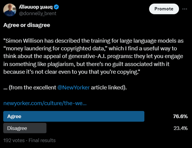The width and height of the screenshot is (192, 148).
Task: Click the Agree or disagree heading text
Action: (27, 25)
